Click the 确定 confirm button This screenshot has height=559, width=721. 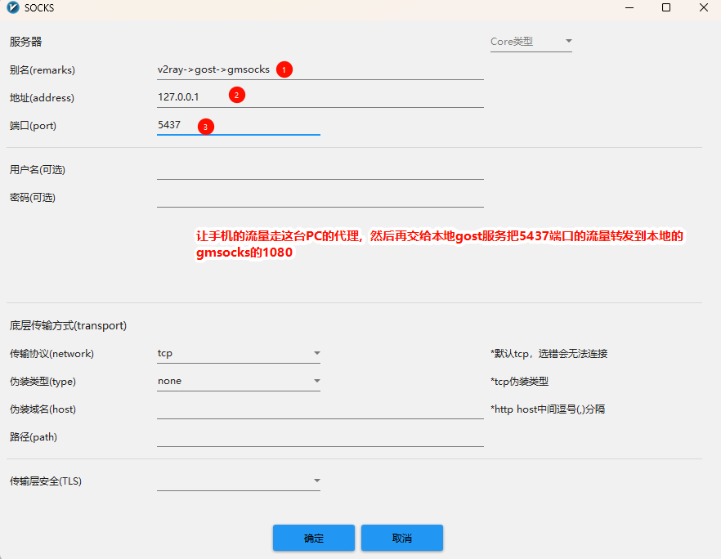pyautogui.click(x=313, y=538)
